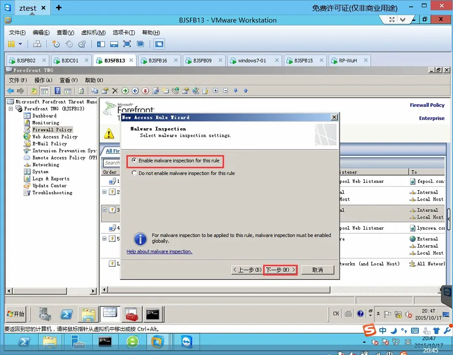Open Forefront TMG 操作(A) menu
The width and height of the screenshot is (453, 355).
point(43,80)
